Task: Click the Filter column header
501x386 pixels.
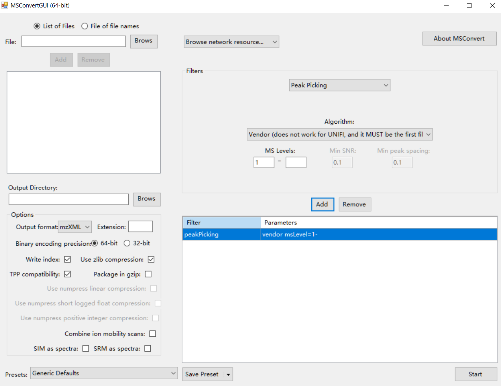Action: 222,223
